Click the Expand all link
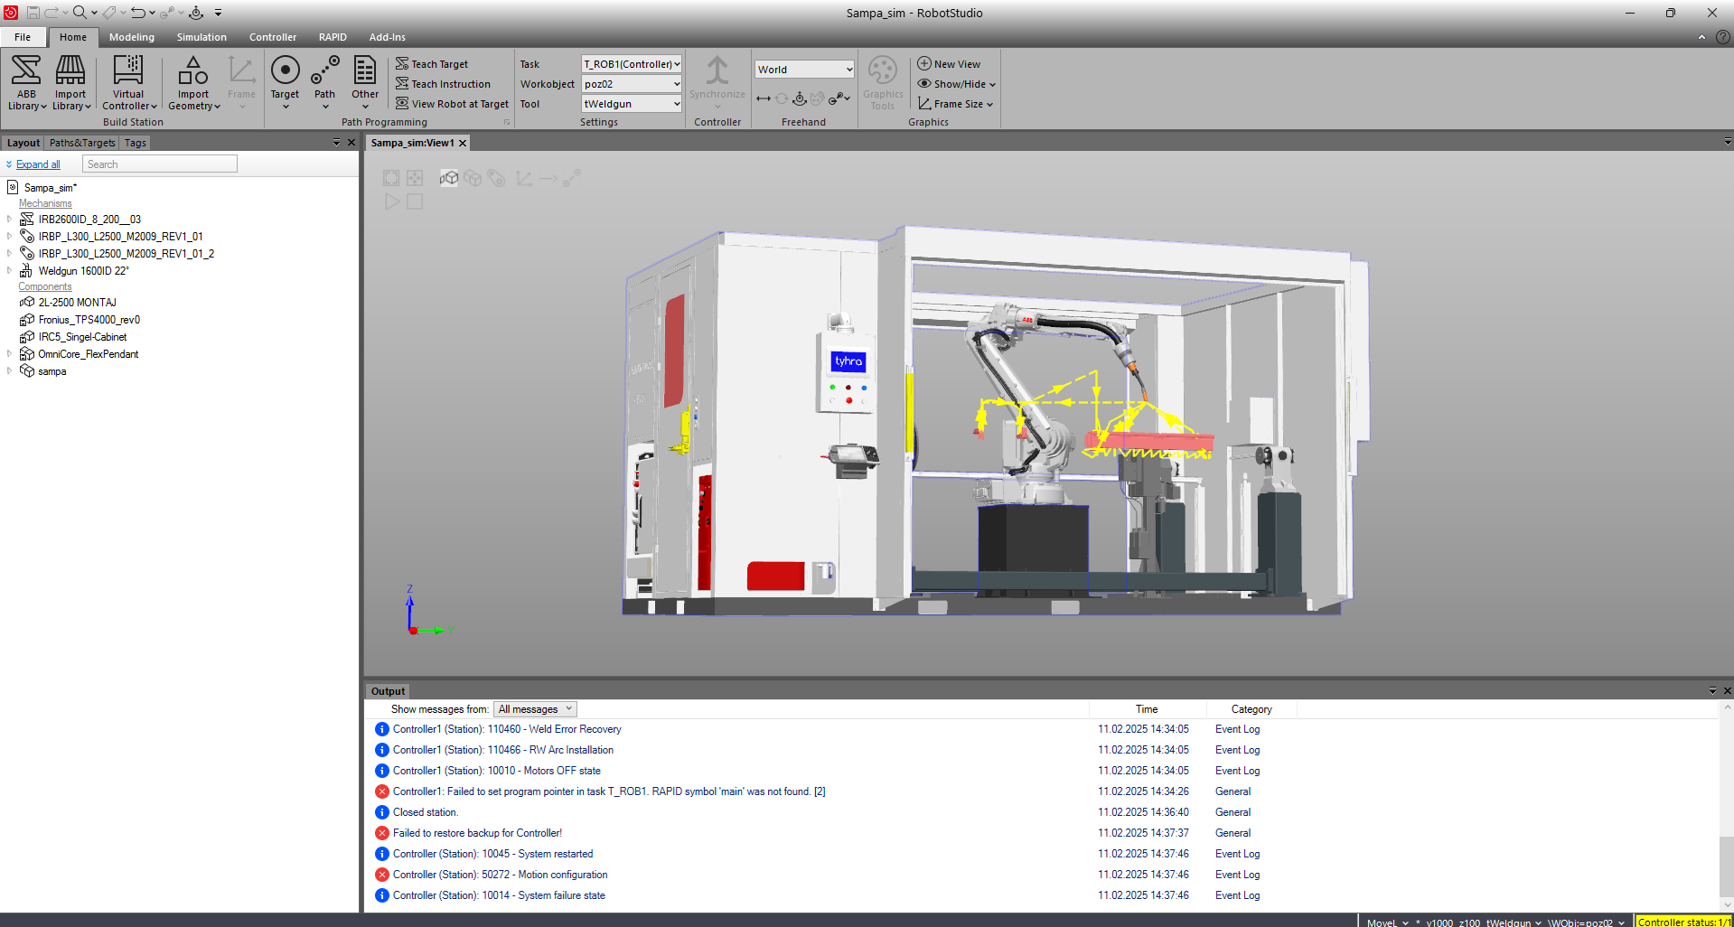This screenshot has height=927, width=1734. 38,164
